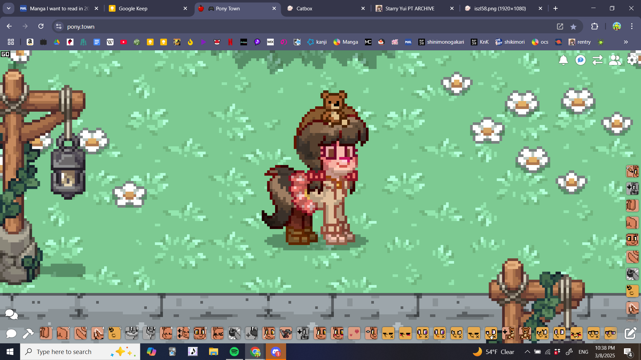The width and height of the screenshot is (641, 360).
Task: Open the notifications bell
Action: coord(563,60)
